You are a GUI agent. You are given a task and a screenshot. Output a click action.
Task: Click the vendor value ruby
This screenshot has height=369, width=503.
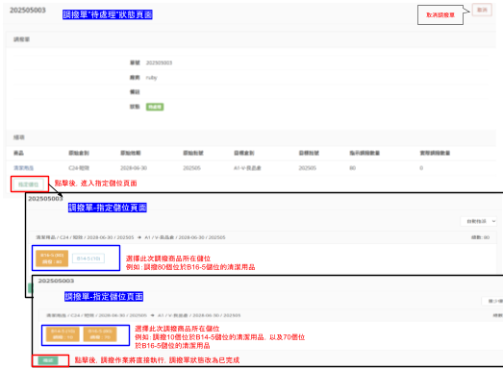[151, 78]
